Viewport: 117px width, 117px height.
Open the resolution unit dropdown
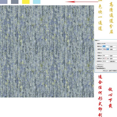click(x=113, y=61)
